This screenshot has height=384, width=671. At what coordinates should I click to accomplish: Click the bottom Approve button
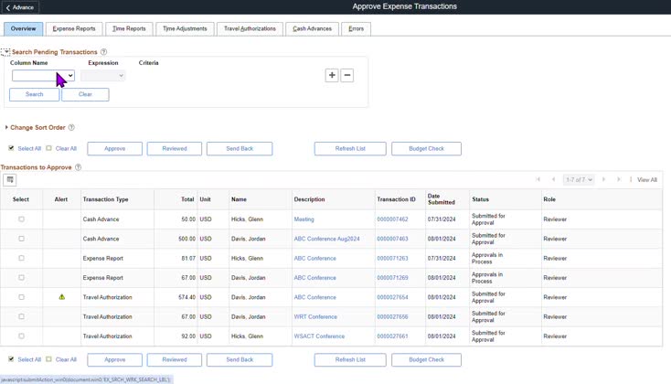click(114, 359)
